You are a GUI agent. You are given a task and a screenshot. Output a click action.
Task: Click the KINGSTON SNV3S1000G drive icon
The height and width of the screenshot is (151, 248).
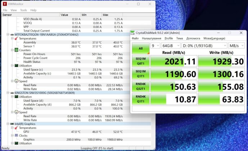point(12,93)
